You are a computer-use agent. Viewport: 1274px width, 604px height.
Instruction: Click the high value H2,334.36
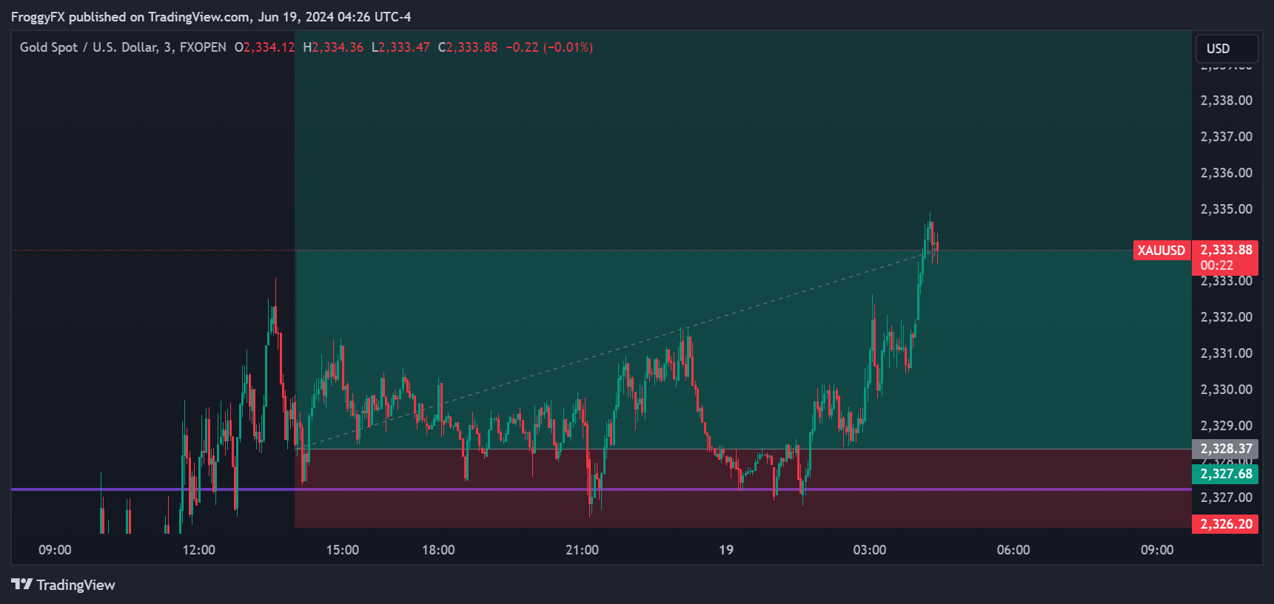pyautogui.click(x=333, y=47)
